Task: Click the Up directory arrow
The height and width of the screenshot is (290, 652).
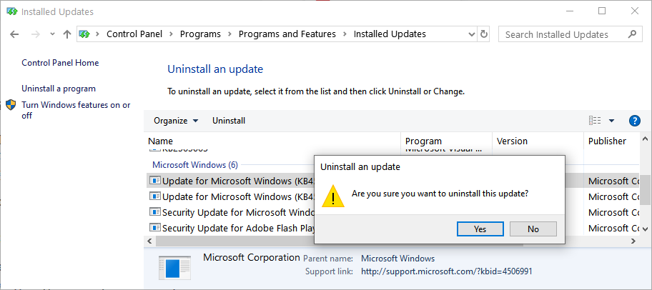Action: [x=67, y=34]
